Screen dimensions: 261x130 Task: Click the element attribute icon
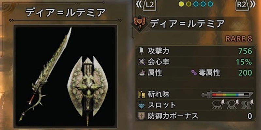coord(142,72)
